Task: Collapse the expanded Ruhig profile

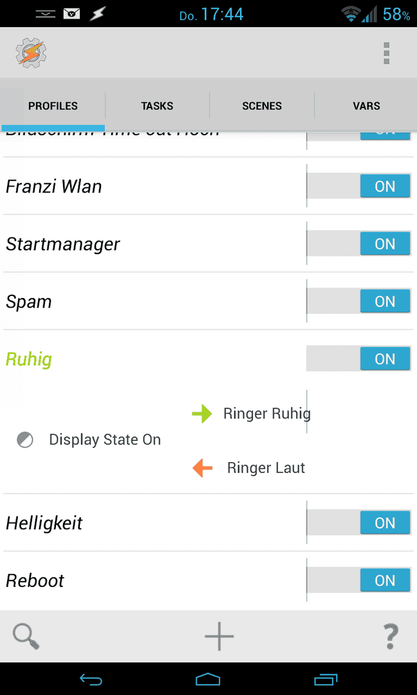Action: click(29, 359)
